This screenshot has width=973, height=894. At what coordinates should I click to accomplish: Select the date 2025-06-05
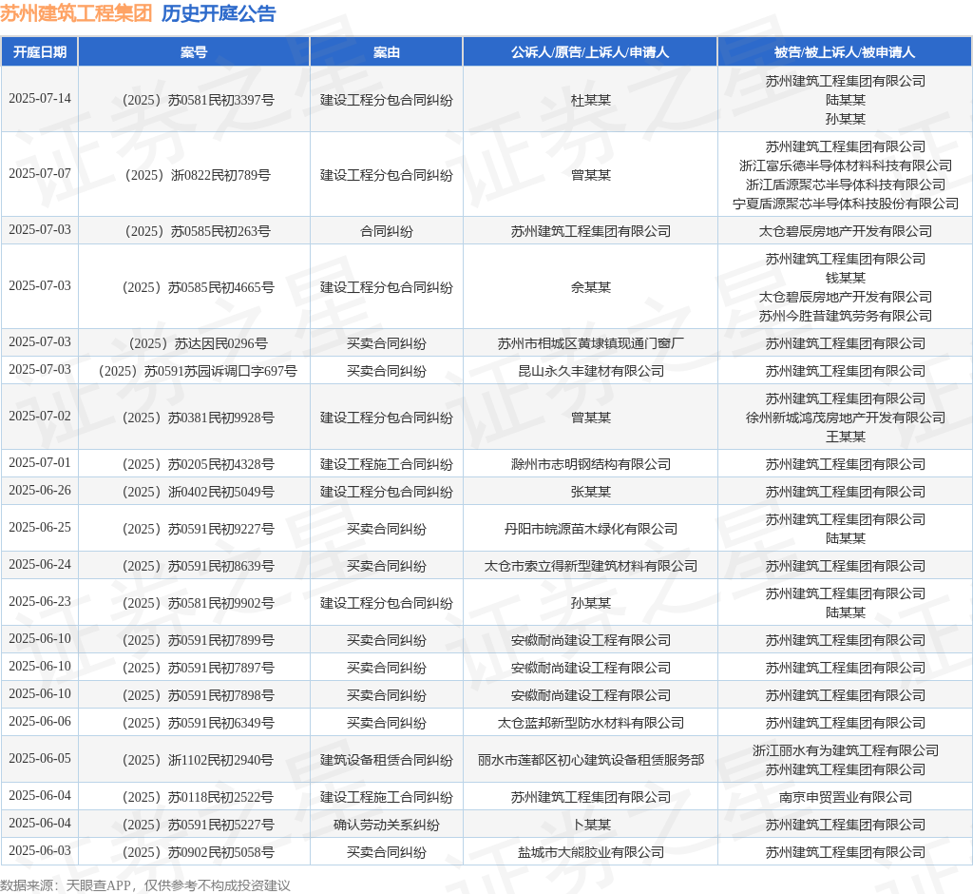coord(40,758)
